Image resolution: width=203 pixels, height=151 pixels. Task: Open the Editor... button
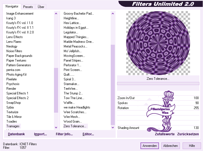[x=88, y=134]
